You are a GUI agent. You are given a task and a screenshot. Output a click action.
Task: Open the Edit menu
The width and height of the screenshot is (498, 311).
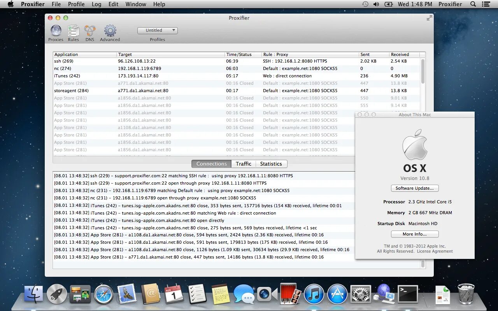[114, 4]
